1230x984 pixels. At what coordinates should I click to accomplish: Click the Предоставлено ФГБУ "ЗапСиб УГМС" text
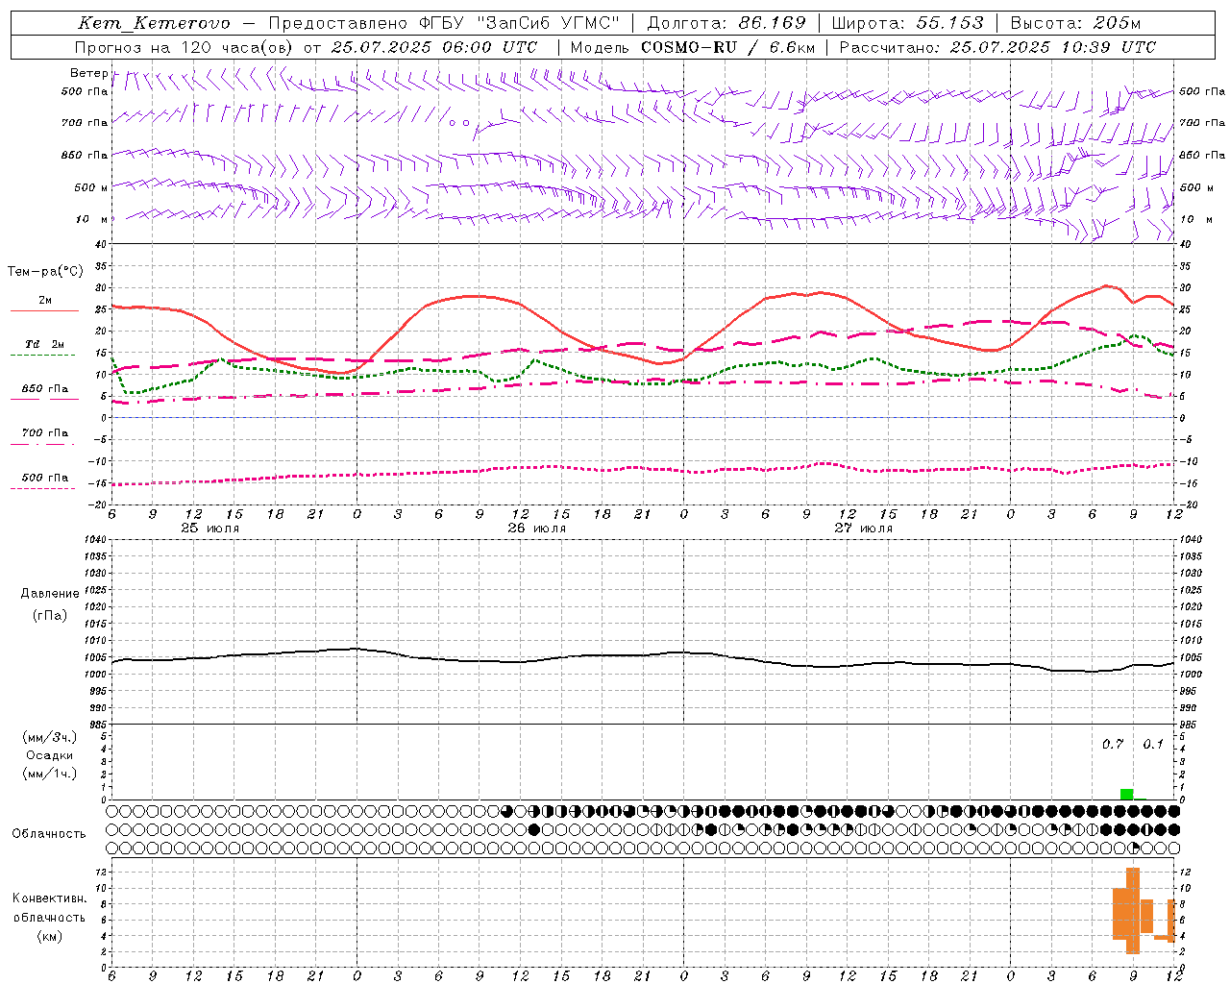pos(444,23)
